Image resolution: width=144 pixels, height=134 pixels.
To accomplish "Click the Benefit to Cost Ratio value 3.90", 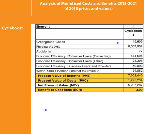I will 139,90.
